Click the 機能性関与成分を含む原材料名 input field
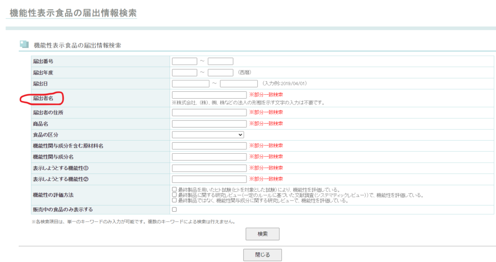 (x=209, y=146)
